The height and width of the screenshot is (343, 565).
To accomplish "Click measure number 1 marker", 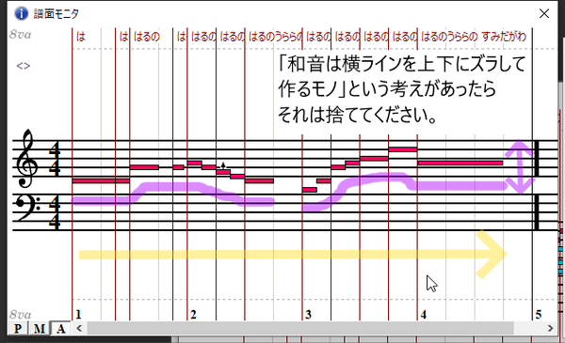I will click(x=78, y=315).
